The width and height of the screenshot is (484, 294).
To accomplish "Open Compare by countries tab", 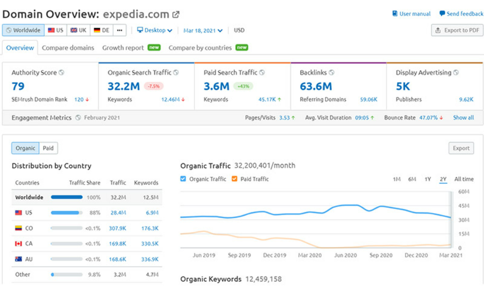I will [200, 48].
